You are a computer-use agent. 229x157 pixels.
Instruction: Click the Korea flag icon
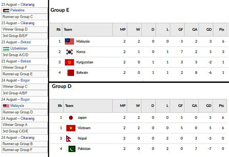tap(70, 52)
